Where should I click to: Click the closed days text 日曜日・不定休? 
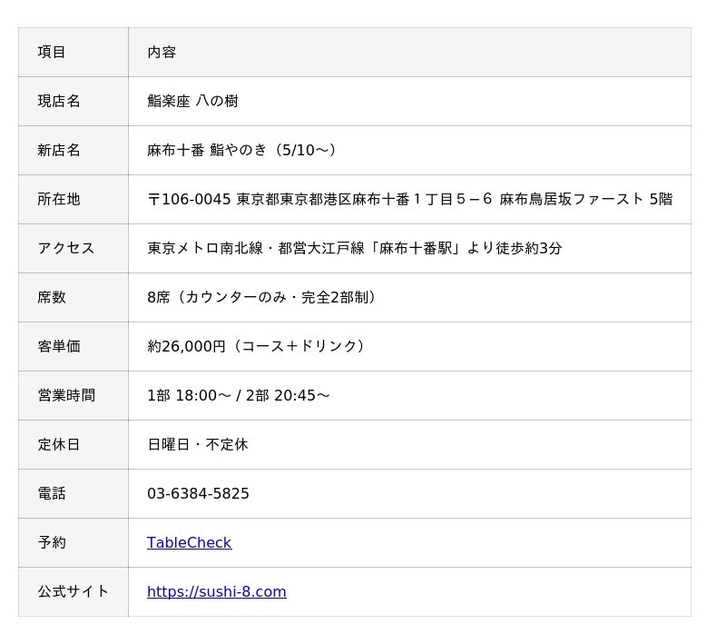pos(197,444)
